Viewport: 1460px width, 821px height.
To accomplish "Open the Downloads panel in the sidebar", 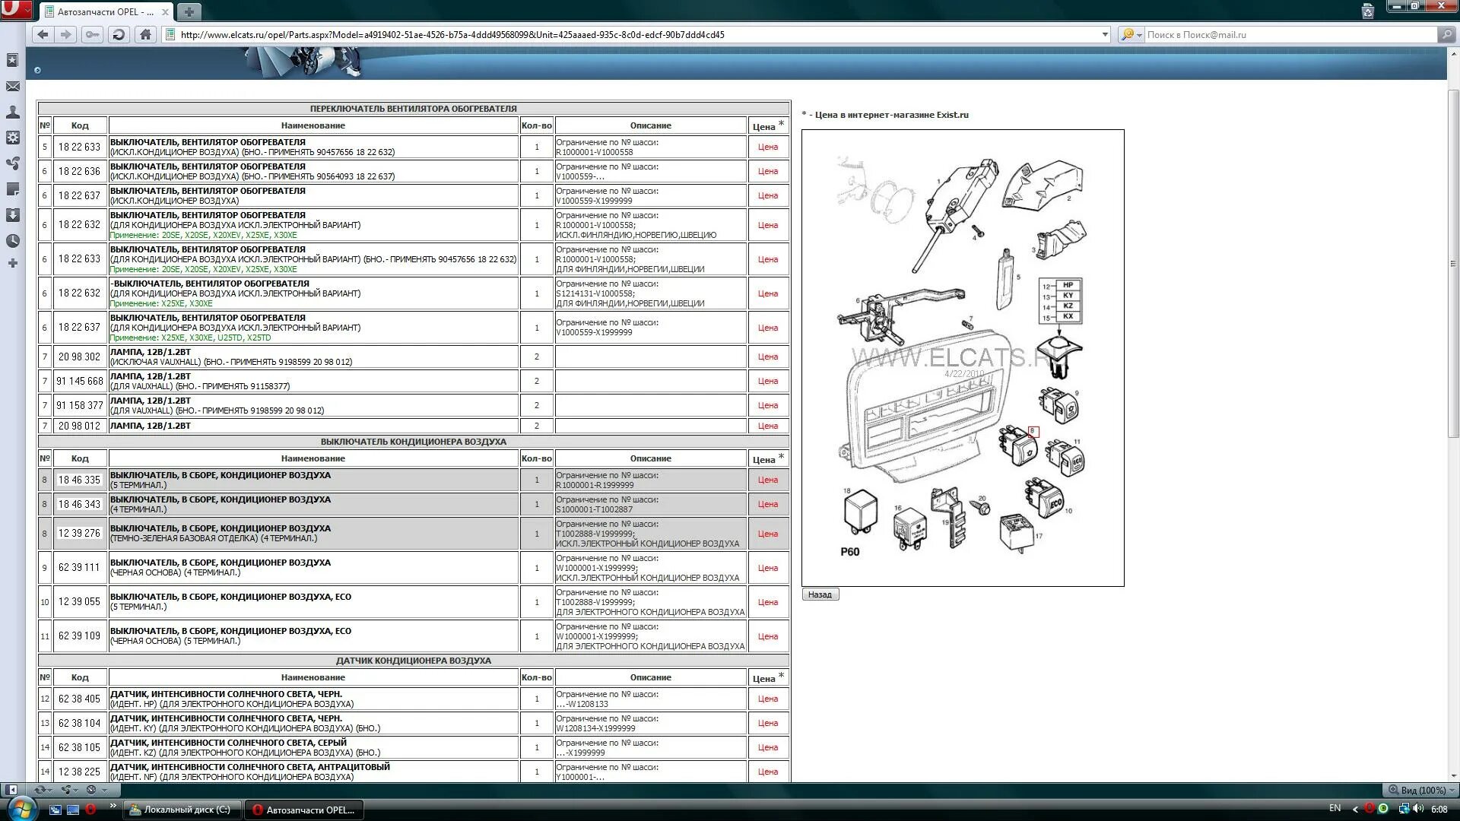I will (x=12, y=215).
